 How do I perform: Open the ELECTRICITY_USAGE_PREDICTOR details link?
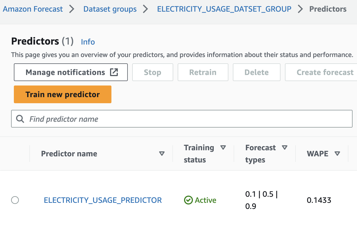103,200
